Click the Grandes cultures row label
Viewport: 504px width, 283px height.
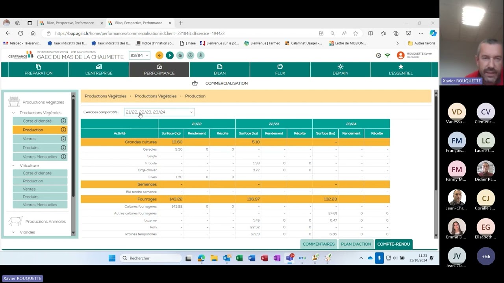[141, 142]
